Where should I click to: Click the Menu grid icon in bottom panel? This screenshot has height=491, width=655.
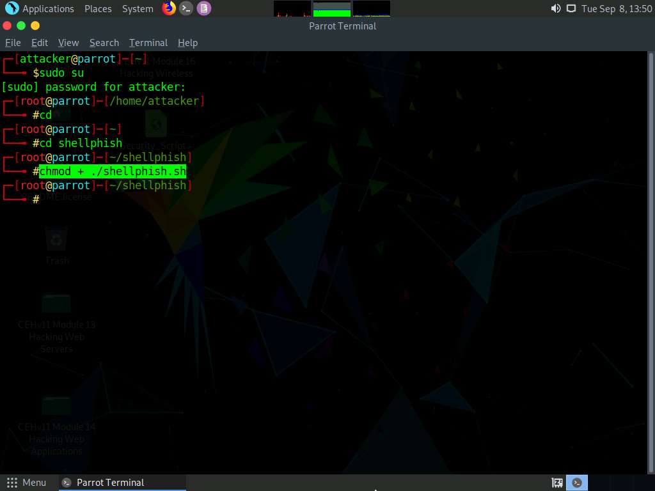click(x=12, y=483)
